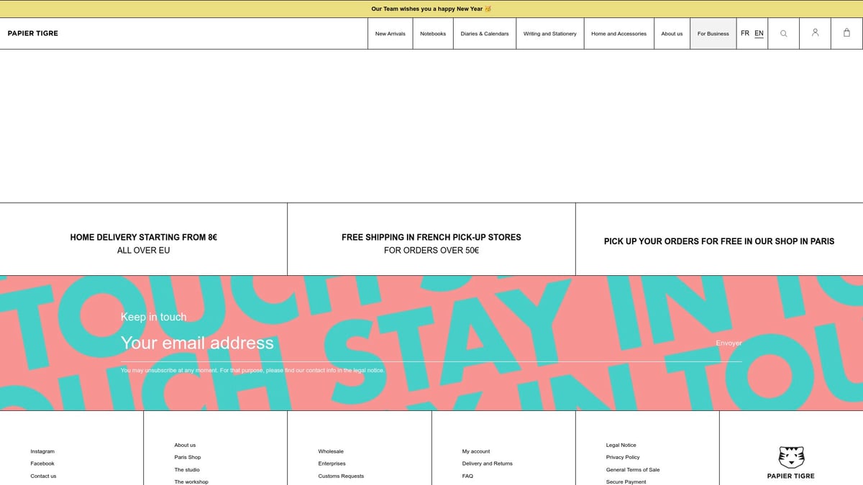The height and width of the screenshot is (485, 863).
Task: Expand Writing and Stationery menu
Action: (x=549, y=34)
